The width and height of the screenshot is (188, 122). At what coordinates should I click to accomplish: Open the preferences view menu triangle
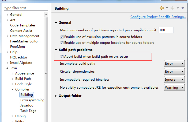click(183, 8)
